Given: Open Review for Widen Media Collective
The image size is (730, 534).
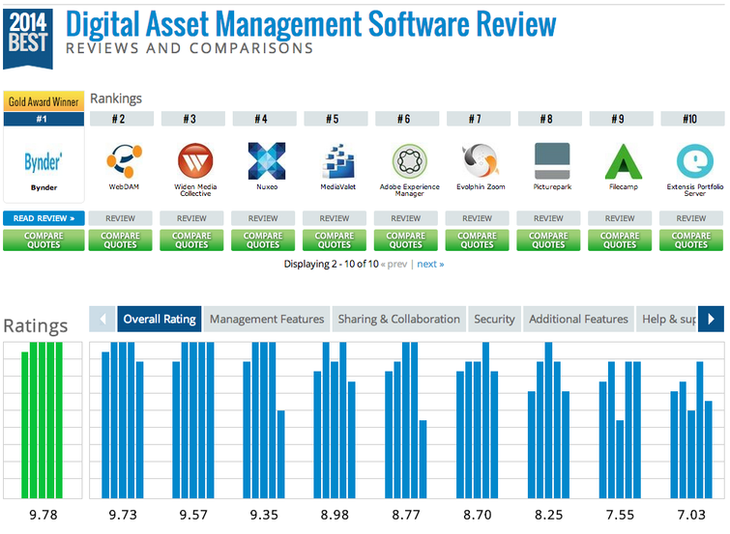Looking at the screenshot, I should click(191, 218).
